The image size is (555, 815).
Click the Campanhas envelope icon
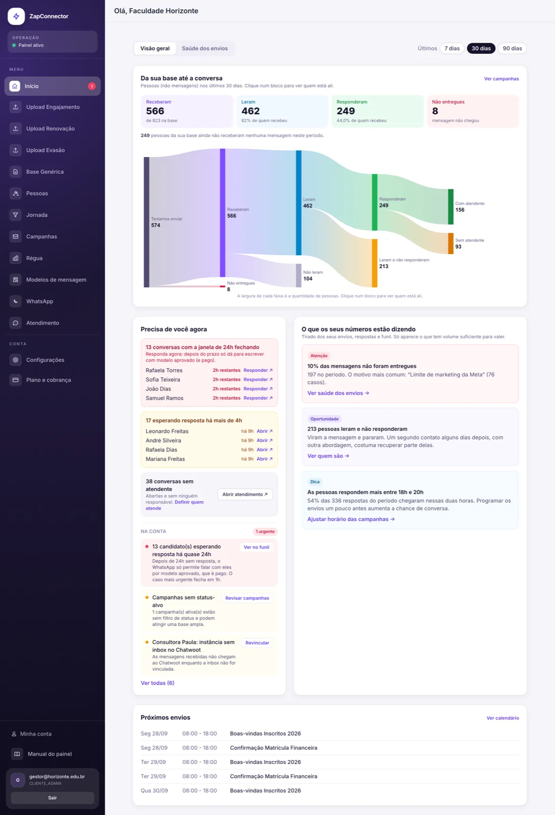point(15,236)
